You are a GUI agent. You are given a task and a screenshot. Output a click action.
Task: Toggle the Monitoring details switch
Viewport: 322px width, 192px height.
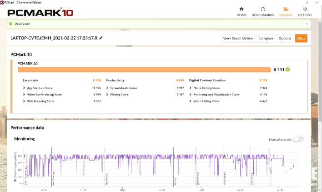[x=298, y=139]
